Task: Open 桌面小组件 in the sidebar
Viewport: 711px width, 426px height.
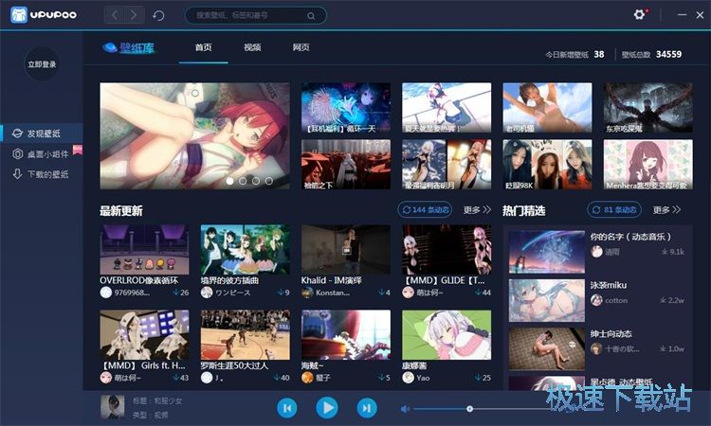Action: tap(42, 154)
